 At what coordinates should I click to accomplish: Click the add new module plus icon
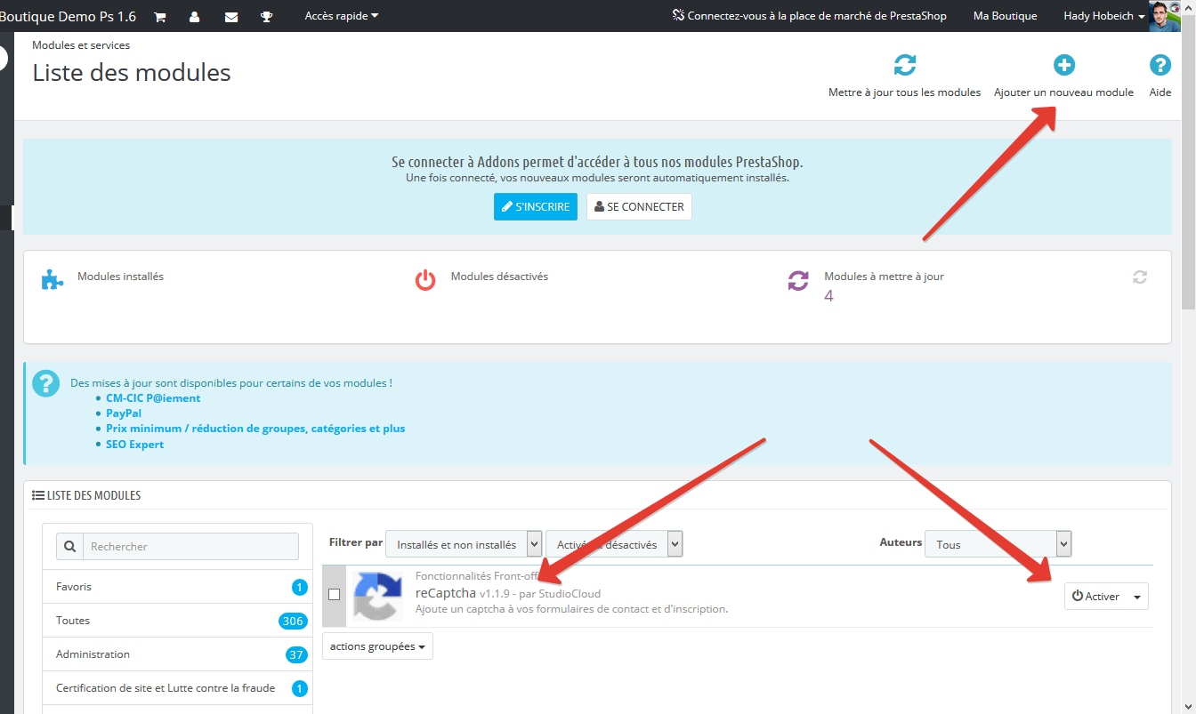click(1064, 65)
